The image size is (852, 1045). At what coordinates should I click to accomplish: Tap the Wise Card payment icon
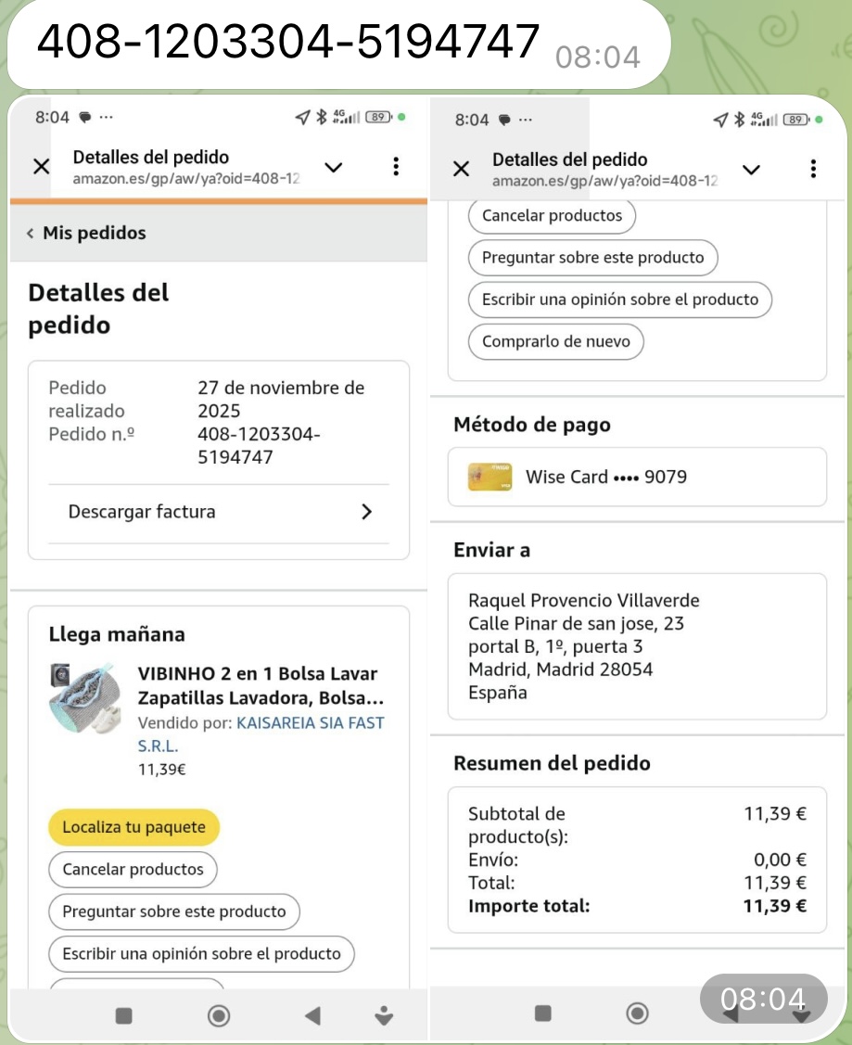pyautogui.click(x=490, y=477)
